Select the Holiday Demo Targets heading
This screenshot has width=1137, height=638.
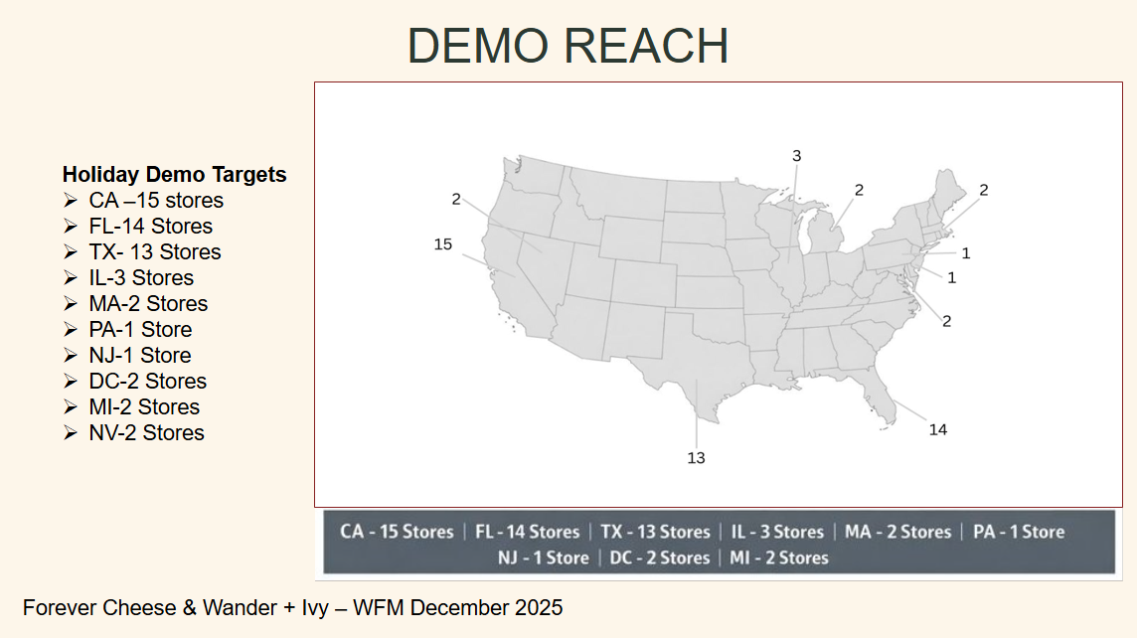[x=174, y=175]
